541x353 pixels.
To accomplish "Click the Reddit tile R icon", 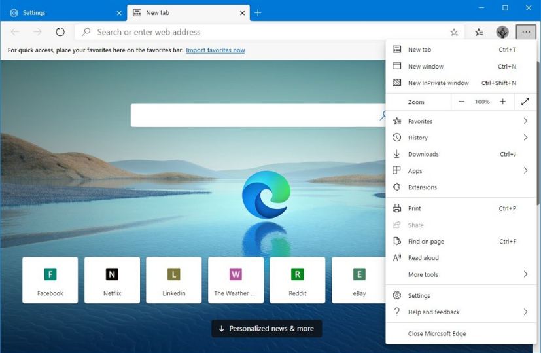I will [298, 274].
